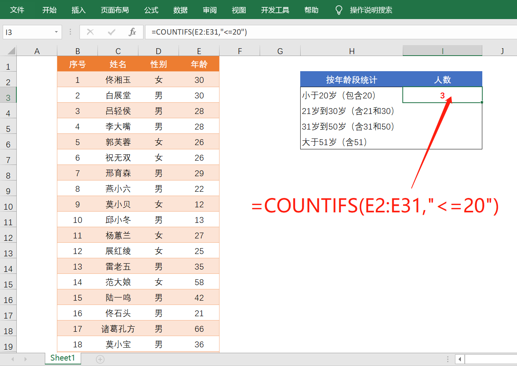
Task: Select the cell containing 燕小六
Action: 118,189
